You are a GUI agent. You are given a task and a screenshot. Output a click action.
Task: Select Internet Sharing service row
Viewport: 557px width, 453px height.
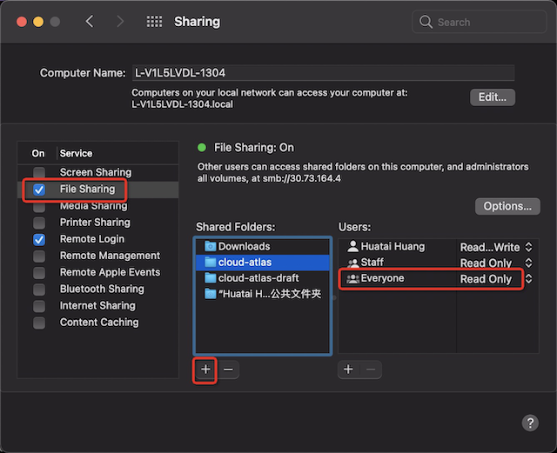point(97,306)
